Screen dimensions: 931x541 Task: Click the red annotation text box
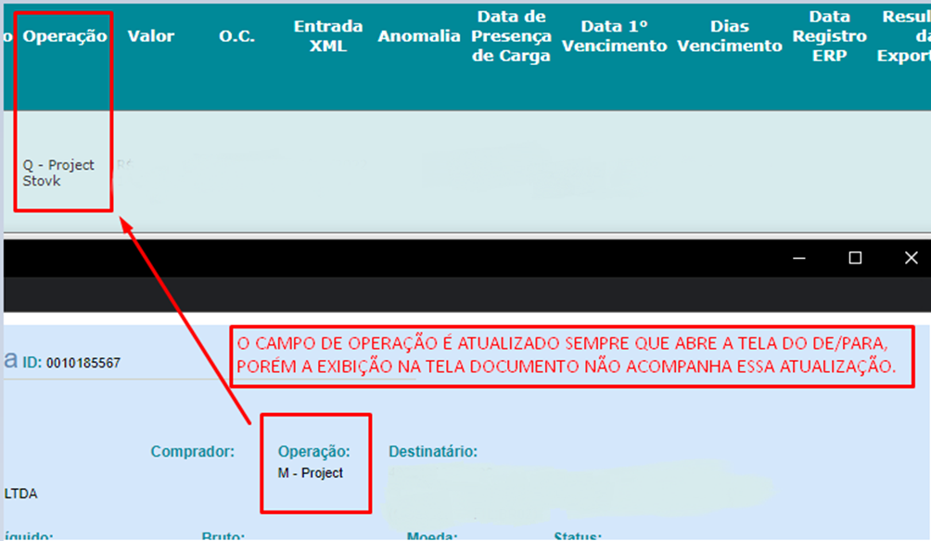pyautogui.click(x=571, y=355)
